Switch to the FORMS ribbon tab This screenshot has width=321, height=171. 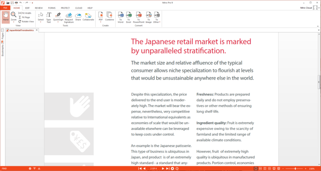(52, 8)
